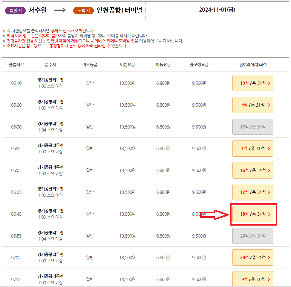Click adult fare 13,500원 in the 05:10 row
This screenshot has width=291, height=287.
point(128,83)
